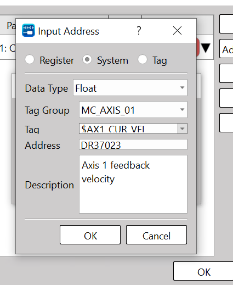Click the partially visible Ad button
233x285 pixels.
pyautogui.click(x=226, y=49)
